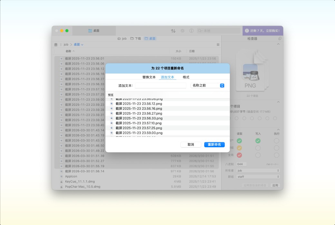This screenshot has width=335, height=225.
Task: Toggle the red 全局 read permission
Action: 239,155
